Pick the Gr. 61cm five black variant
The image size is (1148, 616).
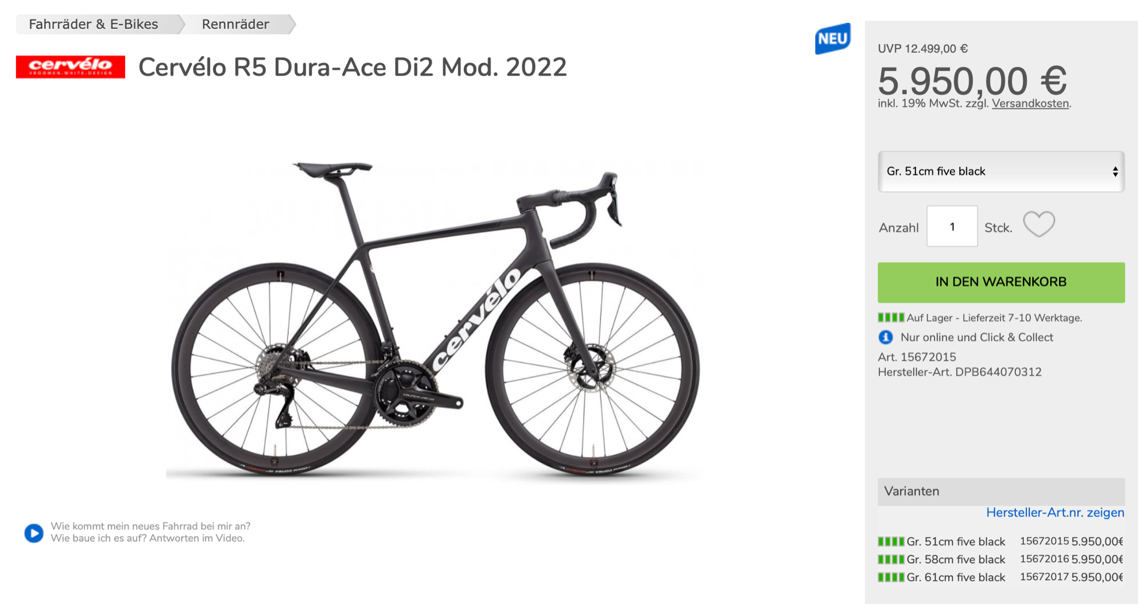[x=956, y=577]
